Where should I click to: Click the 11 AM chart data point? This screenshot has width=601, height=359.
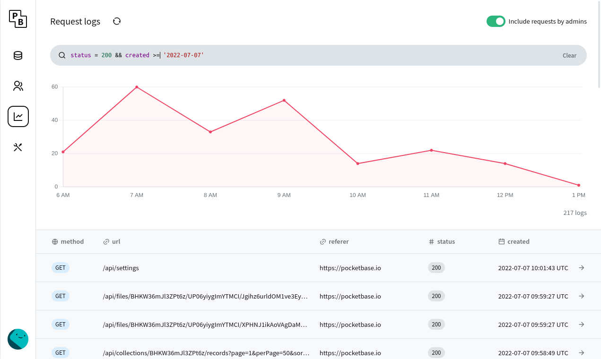pyautogui.click(x=431, y=150)
